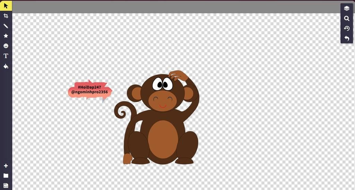
Task: Open the history clock icon
Action: [347, 28]
